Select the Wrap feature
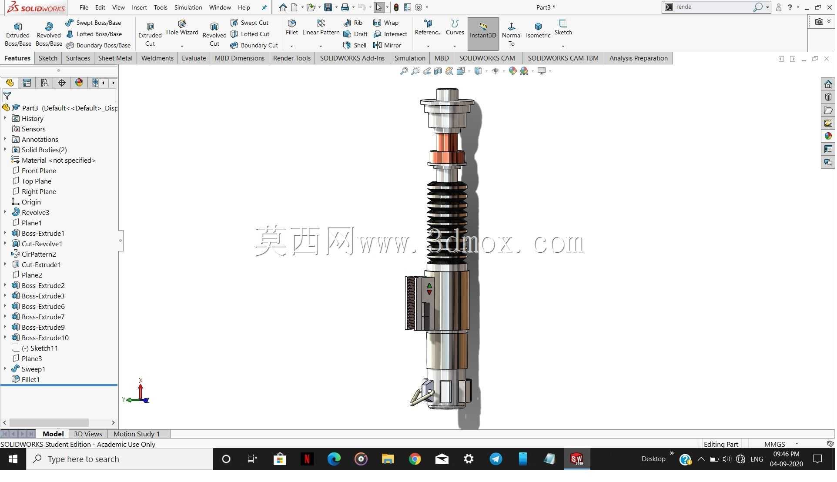 coord(386,23)
